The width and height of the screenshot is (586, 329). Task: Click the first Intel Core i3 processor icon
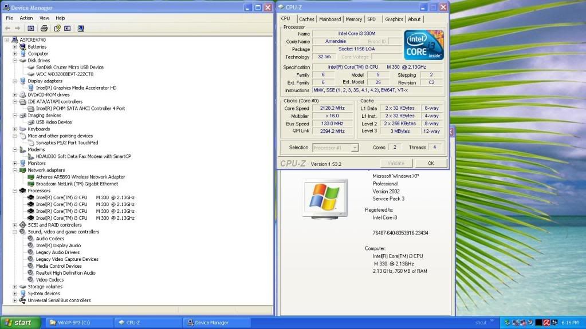(x=31, y=197)
